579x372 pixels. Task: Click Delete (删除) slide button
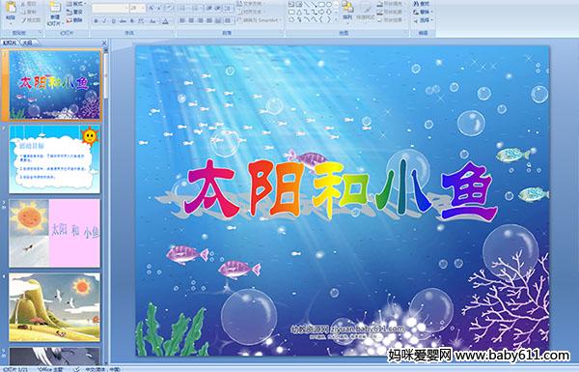[x=74, y=20]
